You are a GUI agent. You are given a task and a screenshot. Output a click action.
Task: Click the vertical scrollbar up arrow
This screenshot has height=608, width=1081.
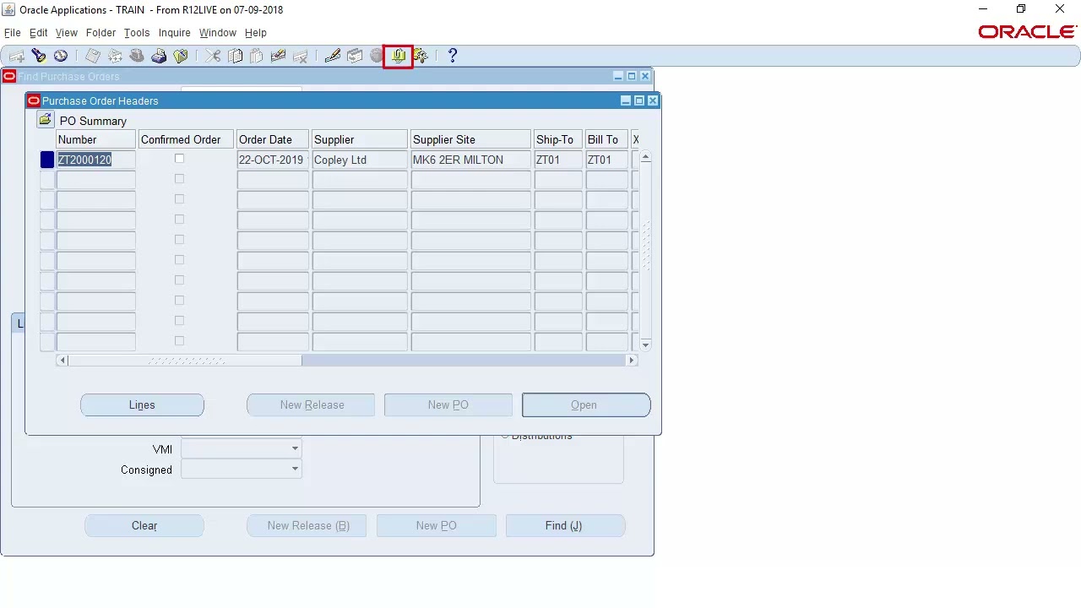(646, 156)
